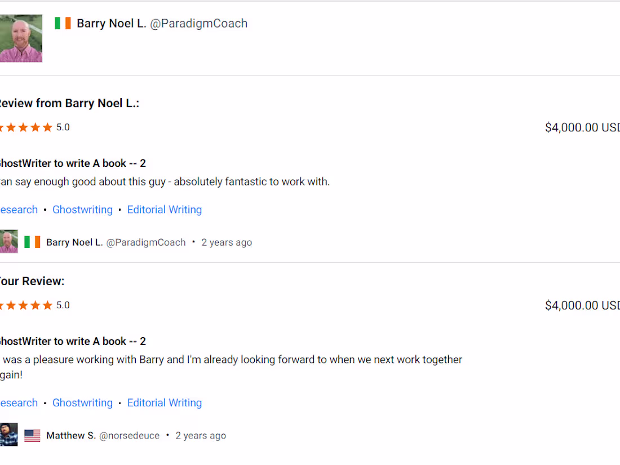
Task: Open second 'GhostWriter to write A book -- 2' title
Action: 73,341
